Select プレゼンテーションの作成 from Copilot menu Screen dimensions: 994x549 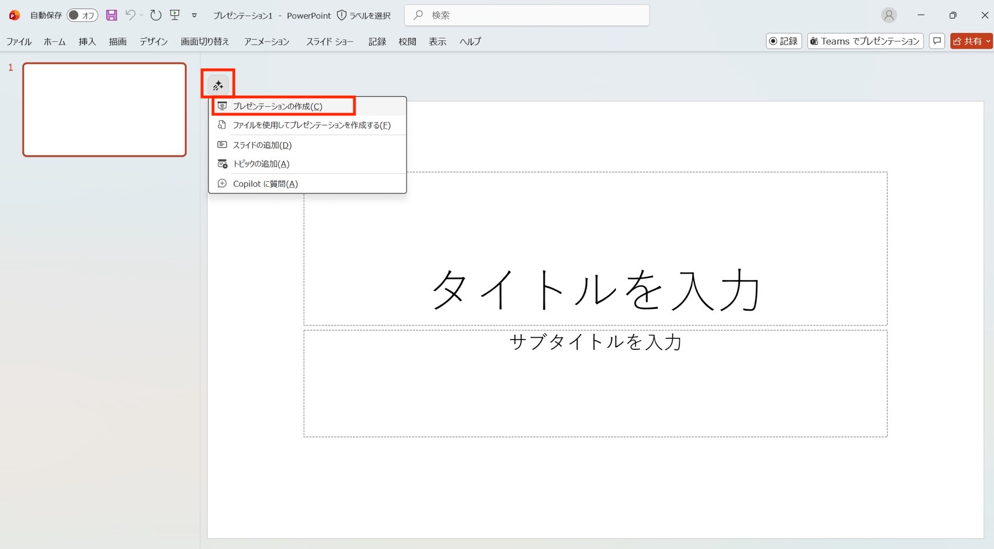(x=277, y=106)
